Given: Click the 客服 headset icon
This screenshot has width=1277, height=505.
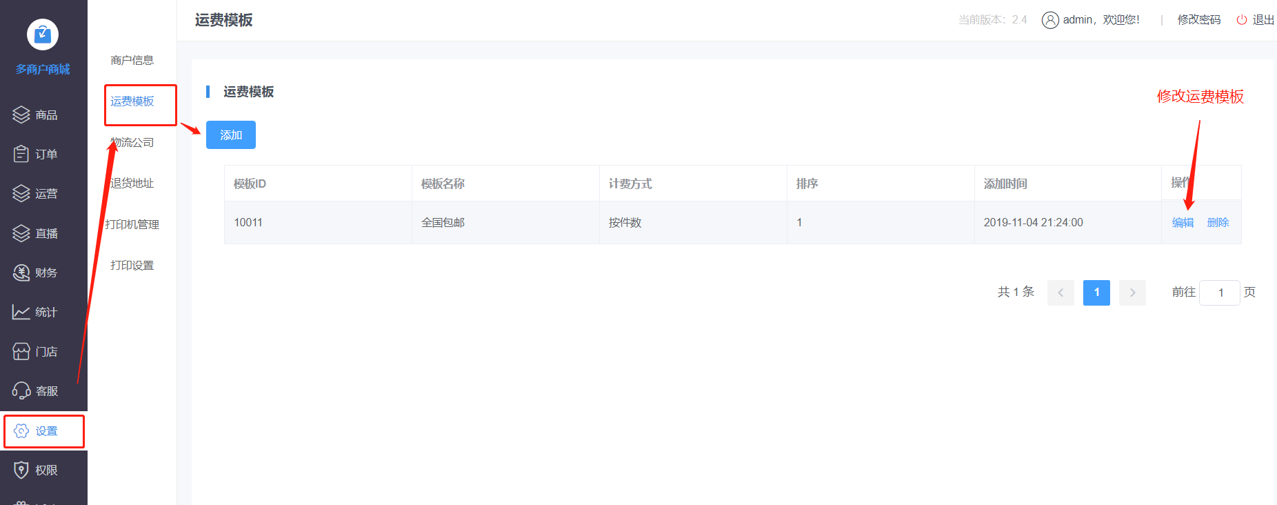Looking at the screenshot, I should (21, 390).
